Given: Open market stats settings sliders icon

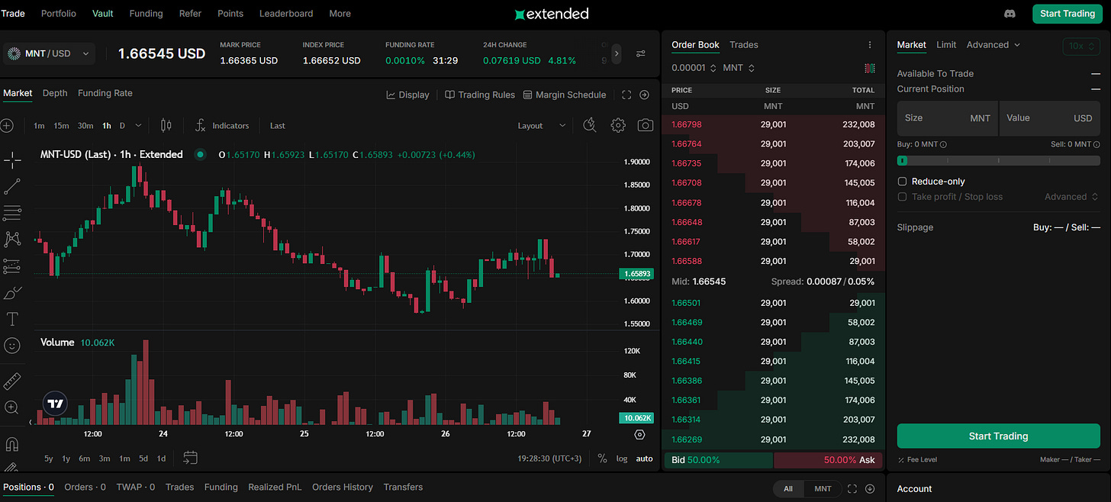Looking at the screenshot, I should [x=641, y=53].
